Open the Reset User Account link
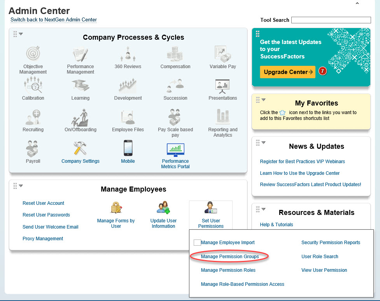This screenshot has width=380, height=301. (43, 203)
